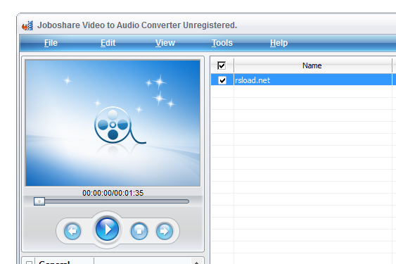The width and height of the screenshot is (396, 264).
Task: Stop playback with the square Stop button
Action: point(139,231)
